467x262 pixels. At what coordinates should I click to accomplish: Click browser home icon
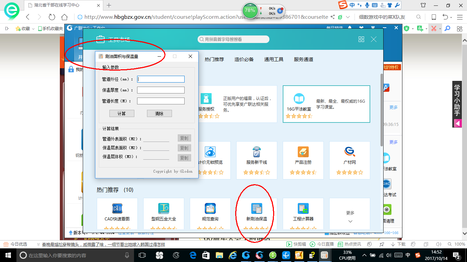click(64, 17)
